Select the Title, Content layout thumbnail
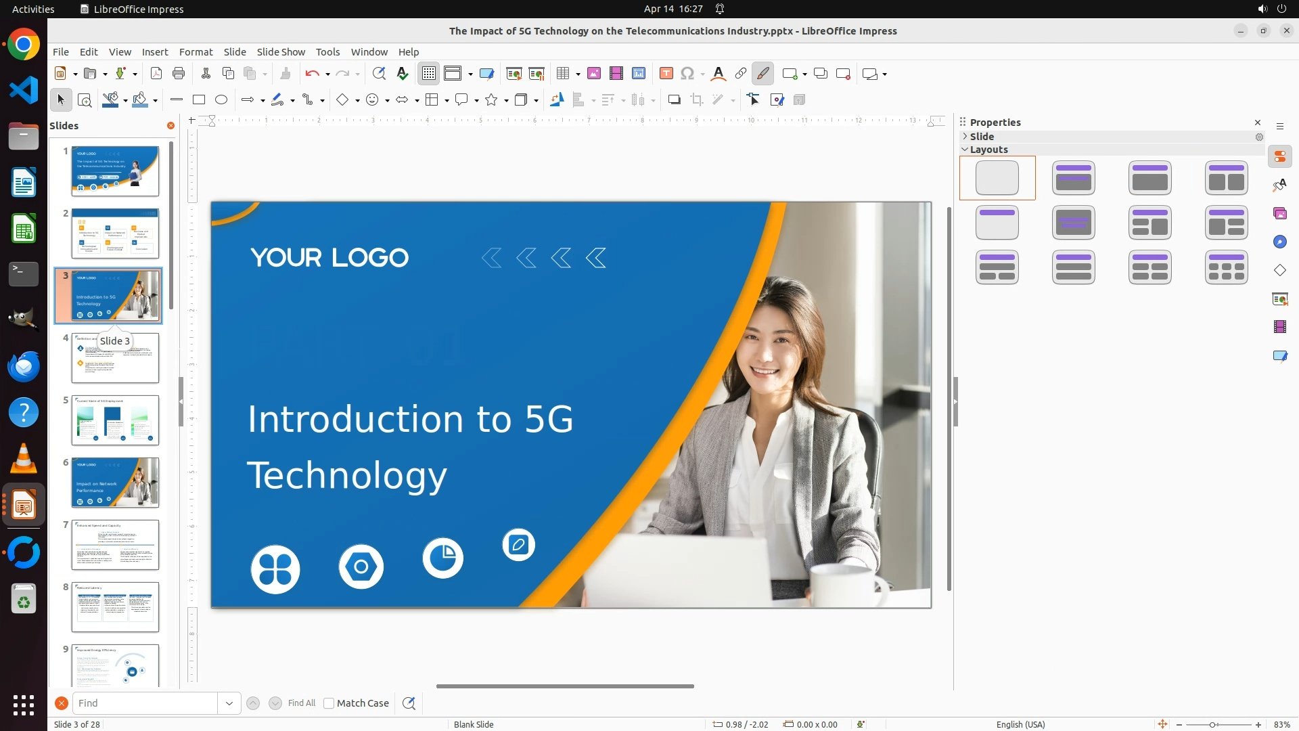Screen dimensions: 1299x731 coord(1149,178)
